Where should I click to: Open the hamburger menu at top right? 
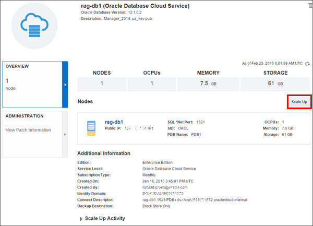[308, 5]
